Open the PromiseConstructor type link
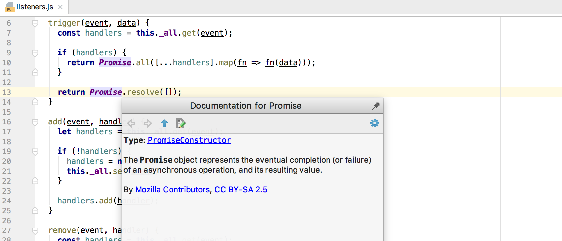 pyautogui.click(x=189, y=140)
